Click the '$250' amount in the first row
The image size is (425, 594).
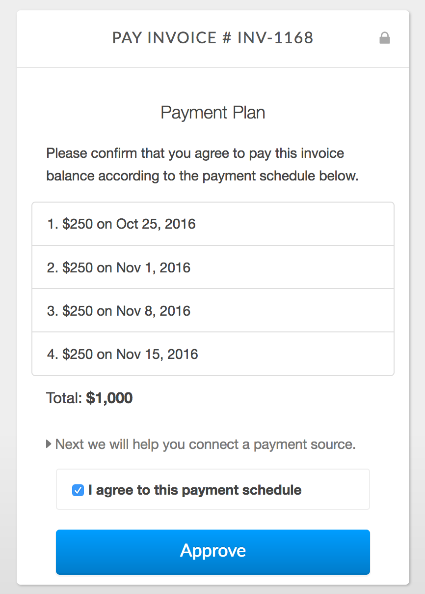tap(78, 224)
